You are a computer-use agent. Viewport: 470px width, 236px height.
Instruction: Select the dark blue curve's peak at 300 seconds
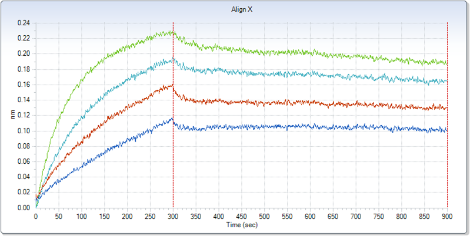172,119
